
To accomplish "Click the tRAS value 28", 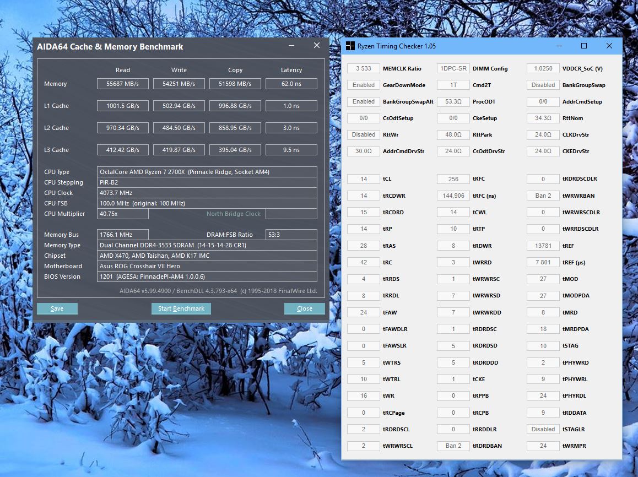I will coord(363,246).
